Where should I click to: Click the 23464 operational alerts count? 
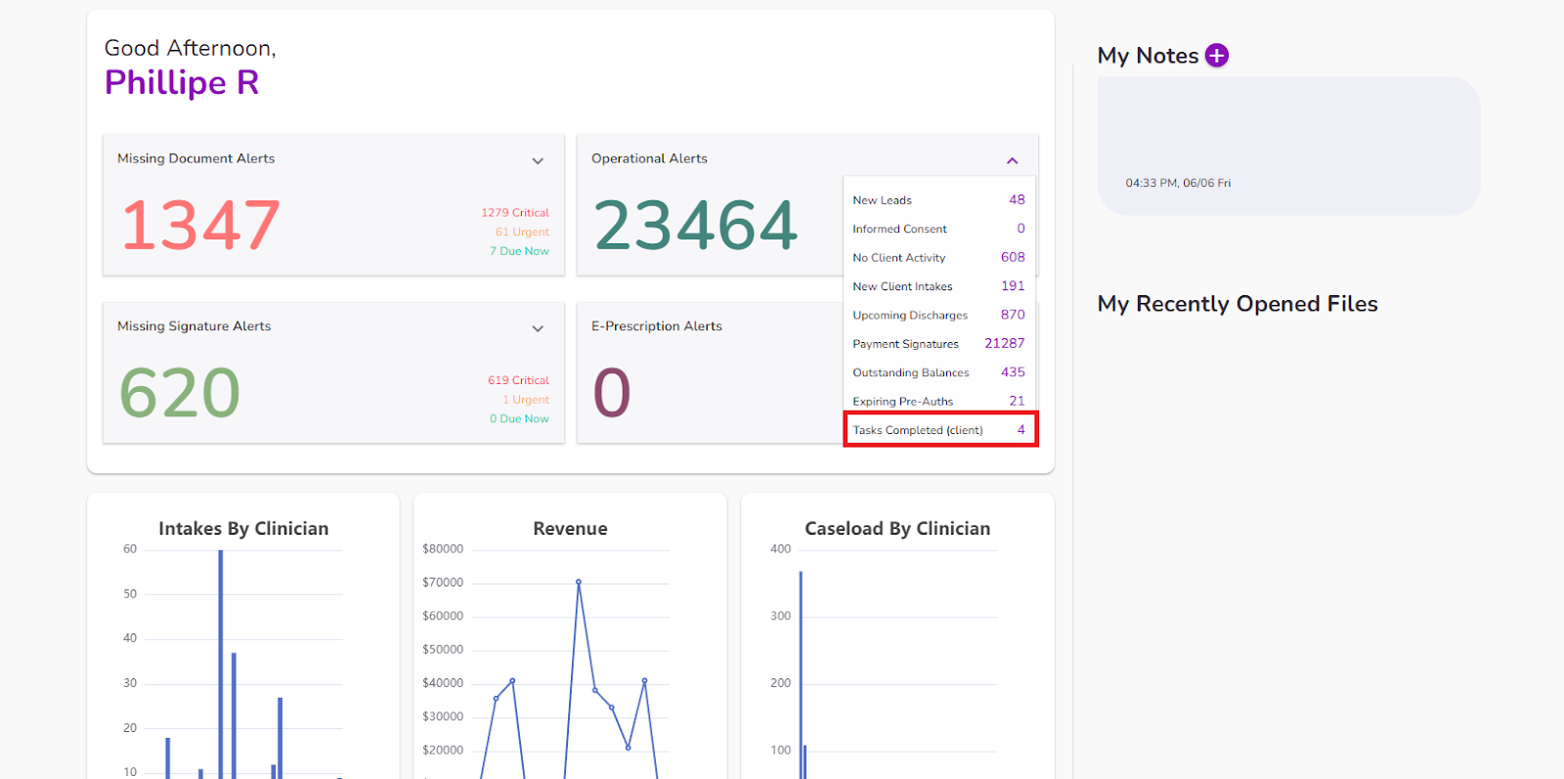tap(696, 225)
